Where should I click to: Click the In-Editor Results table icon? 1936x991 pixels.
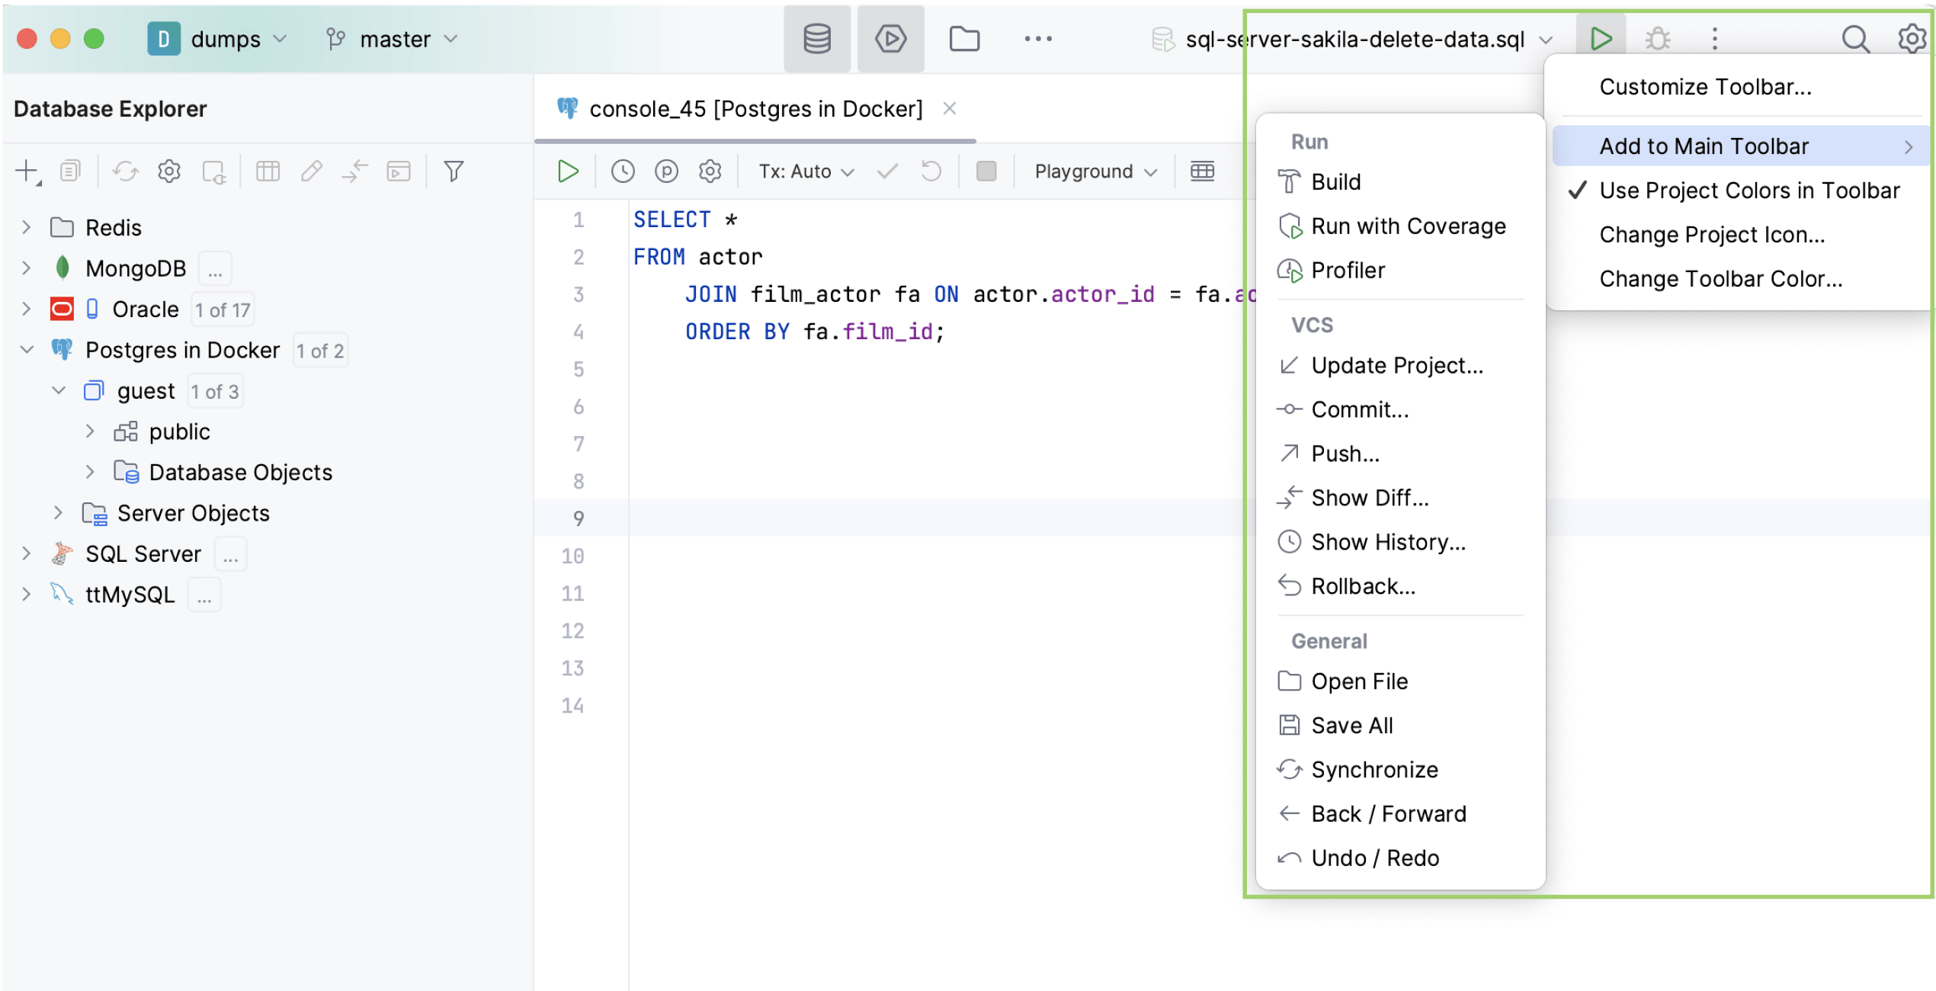(1202, 172)
